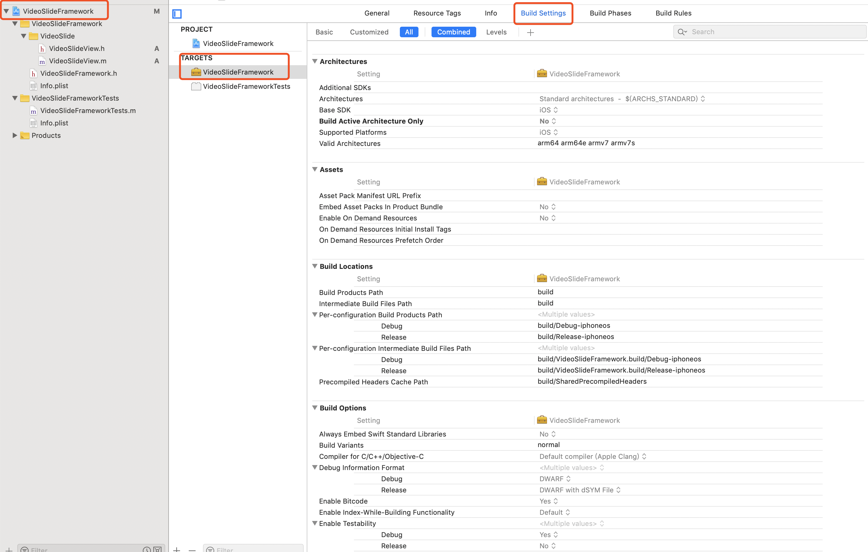Switch to Build Phases tab

610,13
